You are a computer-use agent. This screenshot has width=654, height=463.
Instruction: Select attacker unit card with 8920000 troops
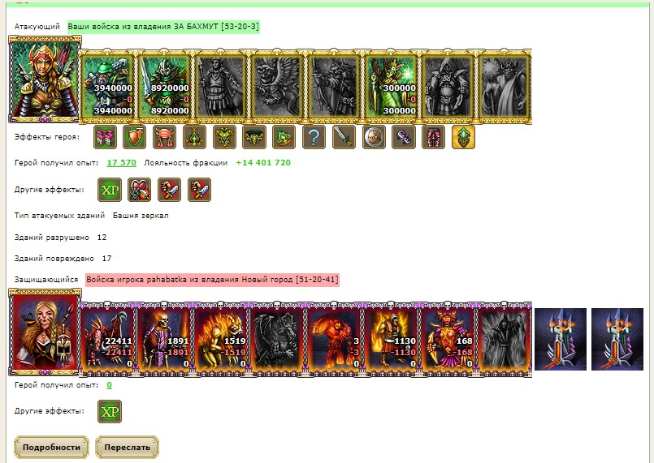[x=164, y=86]
